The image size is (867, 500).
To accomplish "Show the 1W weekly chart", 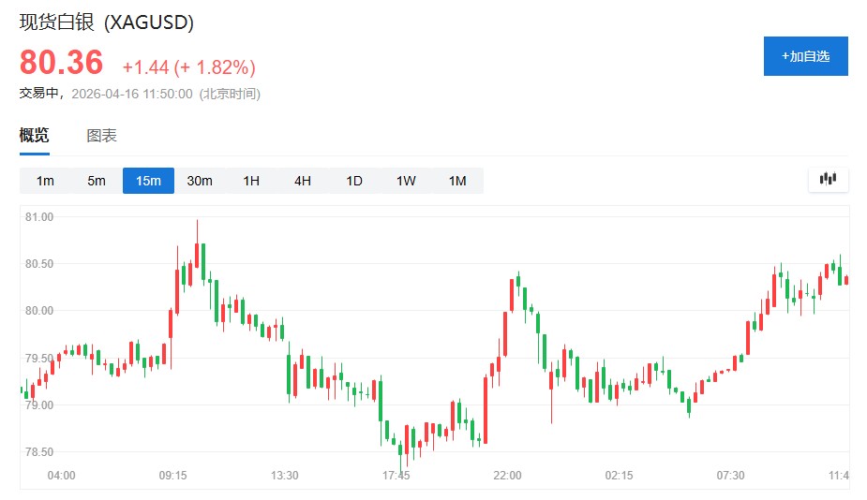I will click(406, 181).
